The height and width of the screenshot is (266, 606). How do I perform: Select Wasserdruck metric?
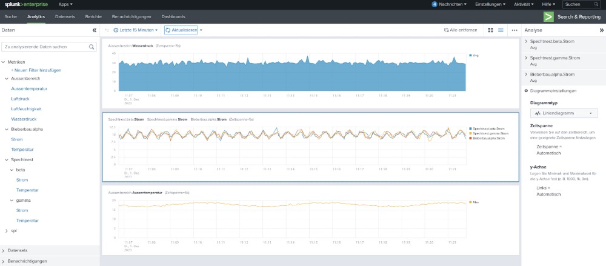[x=24, y=119]
